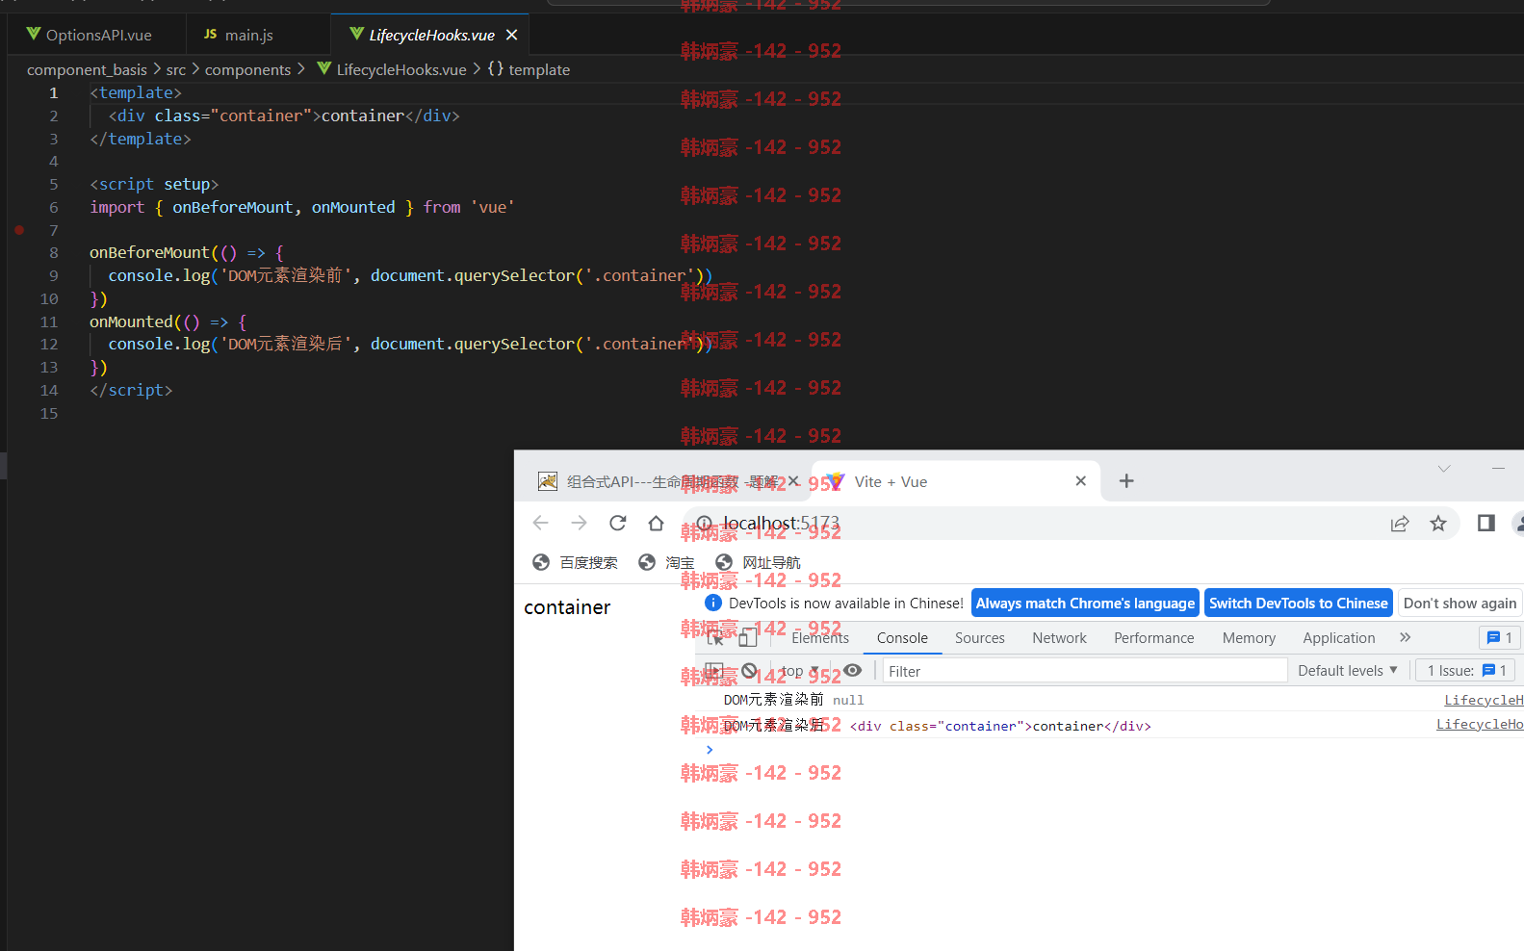Click line number 1 in the gutter

coord(54,93)
